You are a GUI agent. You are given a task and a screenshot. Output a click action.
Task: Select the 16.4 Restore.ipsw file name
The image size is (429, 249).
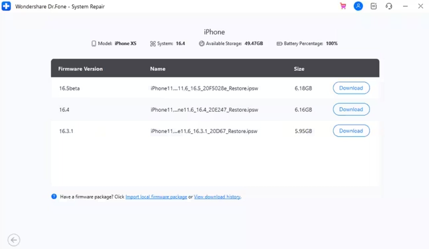tap(204, 110)
